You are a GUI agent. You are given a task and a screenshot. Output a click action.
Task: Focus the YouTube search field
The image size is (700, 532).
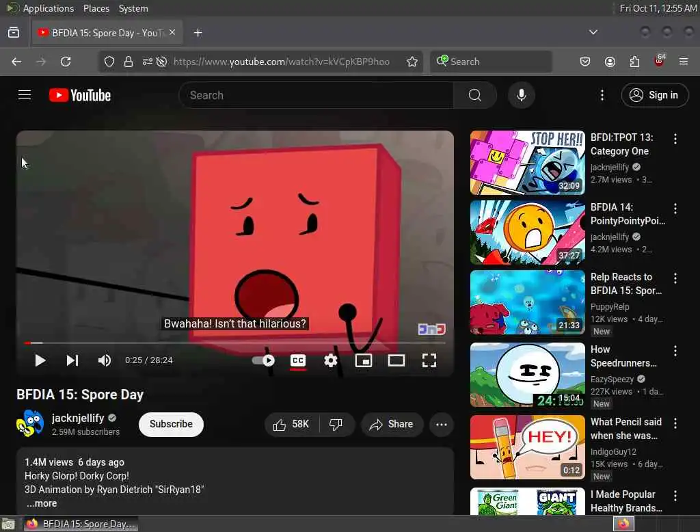tap(316, 95)
